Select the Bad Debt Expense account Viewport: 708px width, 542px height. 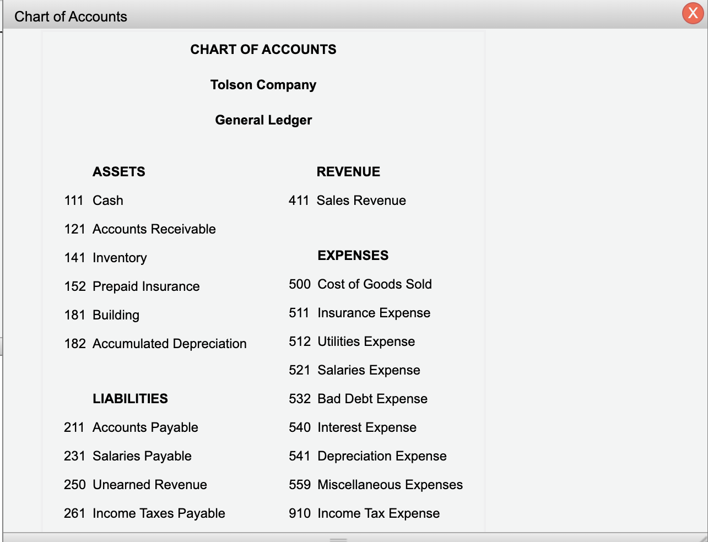click(358, 399)
